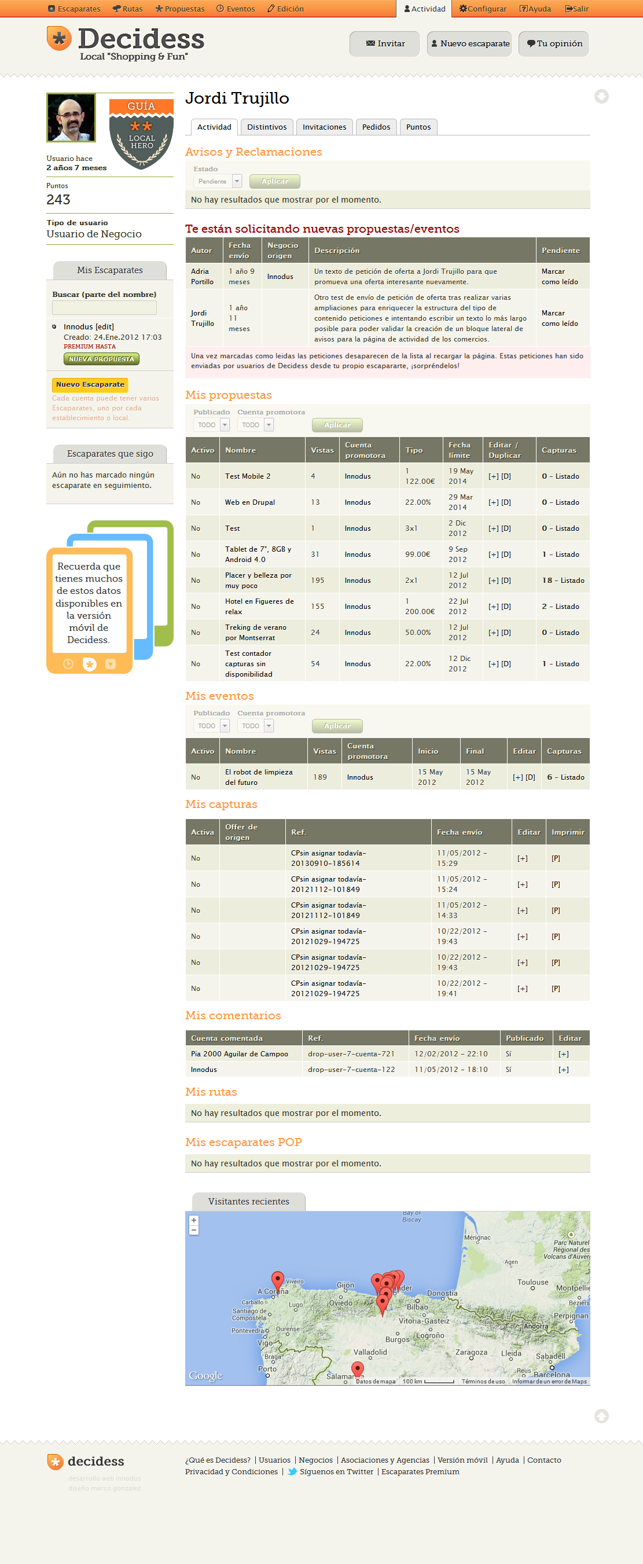The width and height of the screenshot is (643, 1564).
Task: Expand Cuenta promotora dropdown under Mis propuestas
Action: click(x=255, y=425)
